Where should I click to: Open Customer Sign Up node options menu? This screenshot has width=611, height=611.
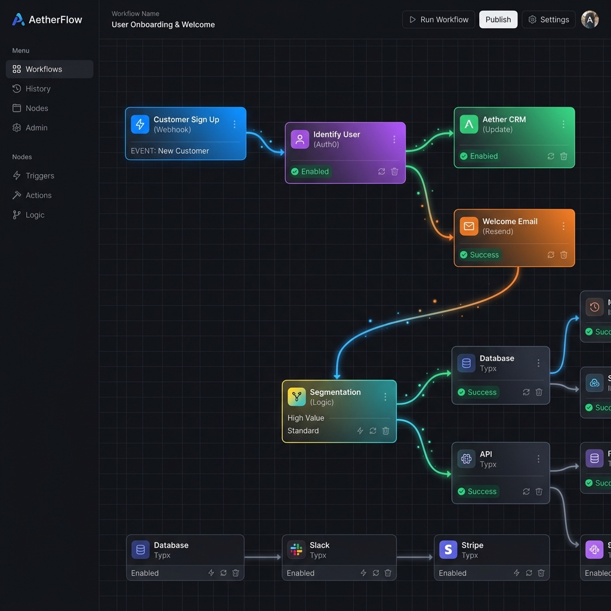(234, 124)
